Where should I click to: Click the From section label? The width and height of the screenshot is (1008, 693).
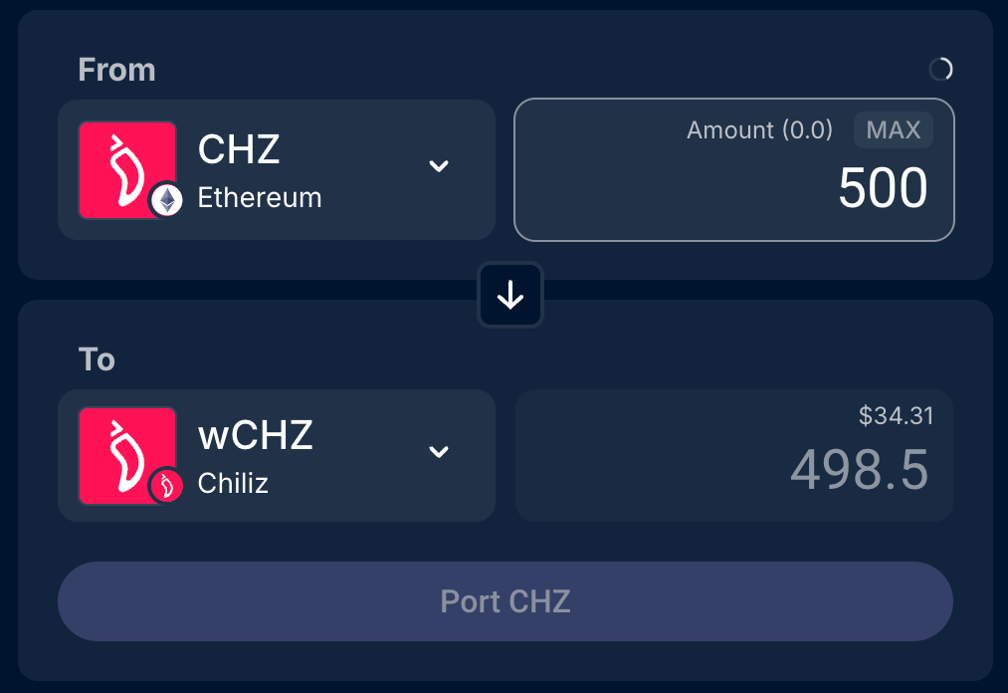coord(116,70)
